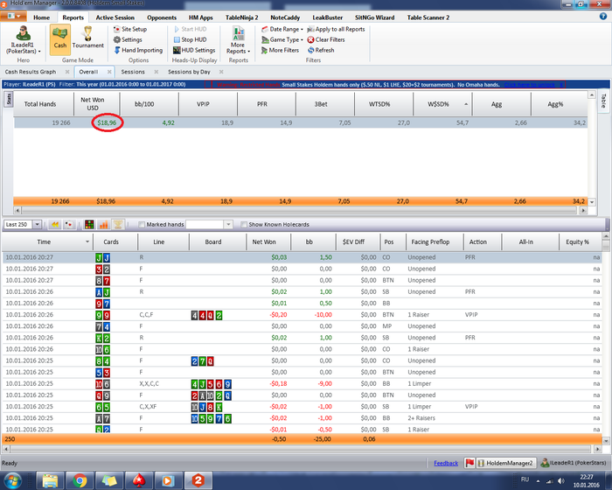Click the volume icon in system tray

[561, 480]
